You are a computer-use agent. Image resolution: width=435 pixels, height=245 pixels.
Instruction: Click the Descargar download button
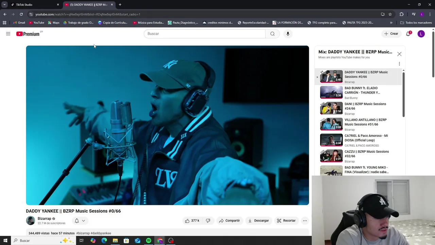[x=259, y=220]
